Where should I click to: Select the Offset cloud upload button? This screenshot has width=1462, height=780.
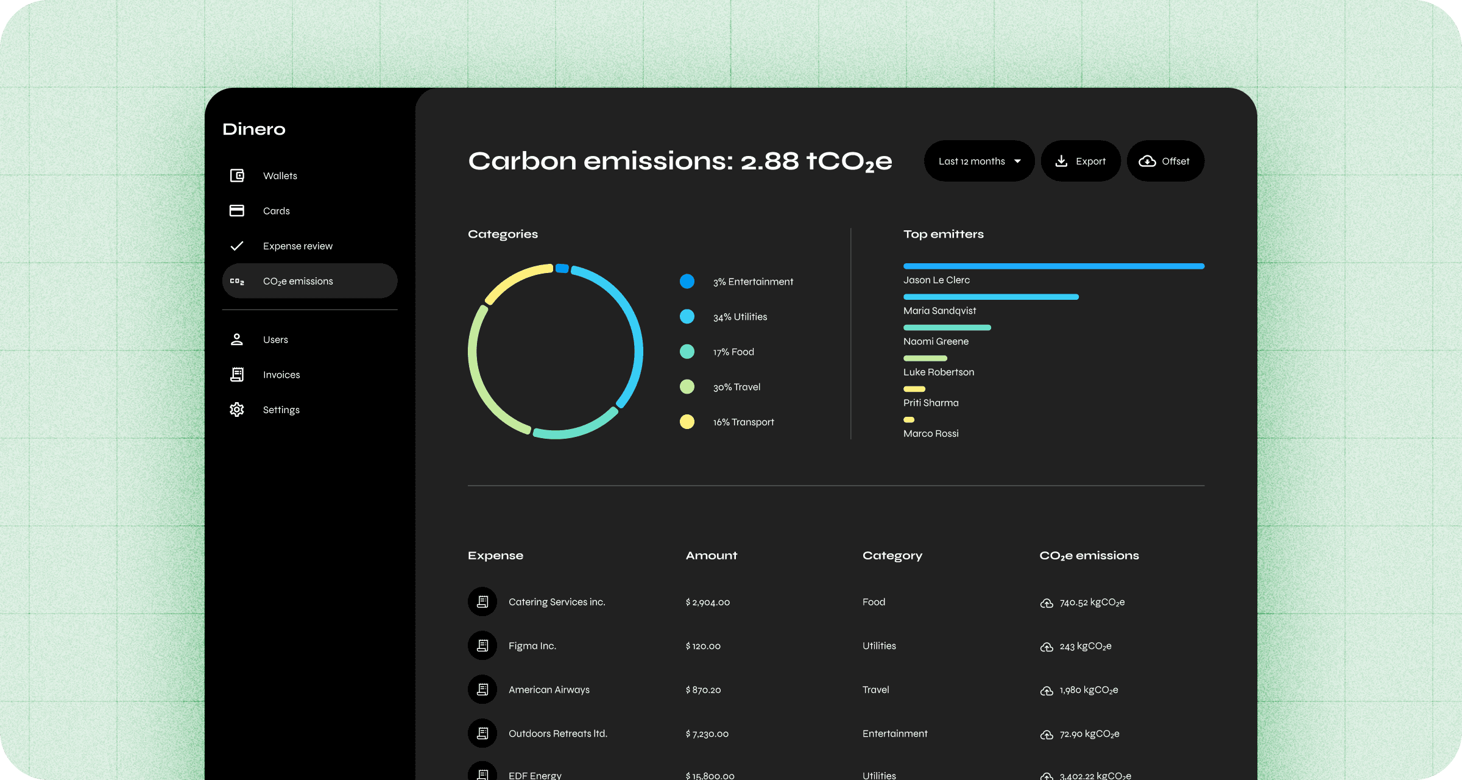1166,161
